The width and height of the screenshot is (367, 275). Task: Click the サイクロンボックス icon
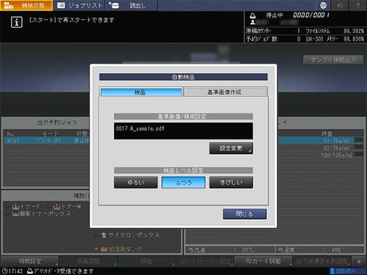tap(104, 235)
